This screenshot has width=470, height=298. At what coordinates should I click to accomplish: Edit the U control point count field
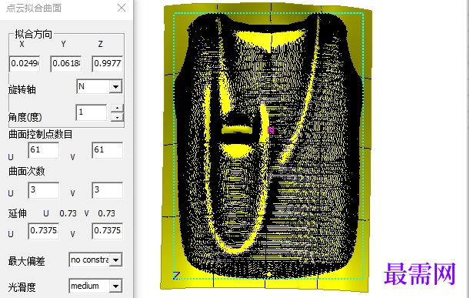44,150
